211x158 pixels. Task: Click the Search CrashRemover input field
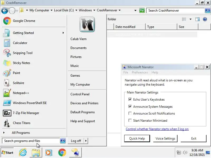pyautogui.click(x=175, y=10)
